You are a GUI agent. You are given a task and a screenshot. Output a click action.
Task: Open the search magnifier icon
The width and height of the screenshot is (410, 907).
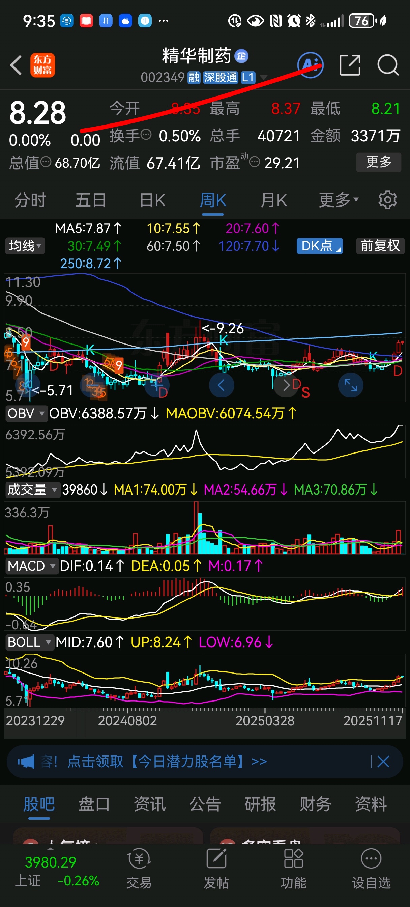[388, 65]
